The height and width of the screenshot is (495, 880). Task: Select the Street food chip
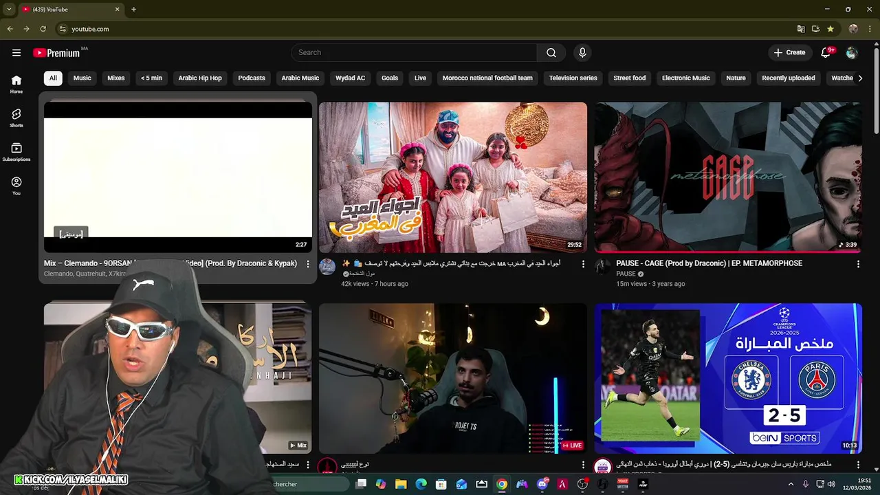(x=630, y=78)
